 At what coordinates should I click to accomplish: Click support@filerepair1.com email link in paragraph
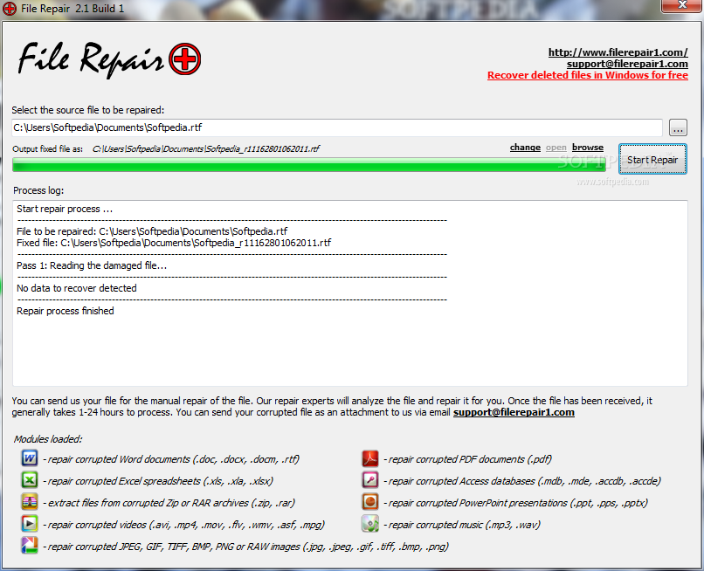tap(514, 412)
